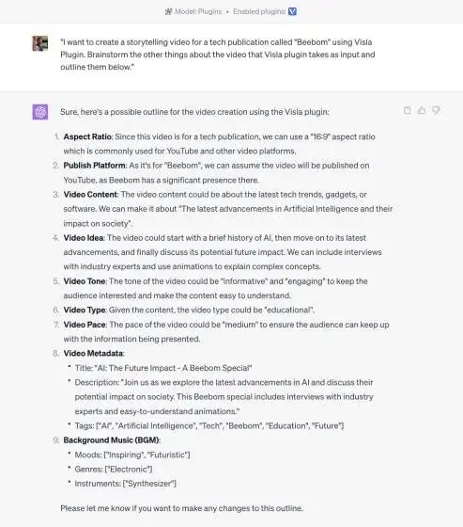Click the closing "Please let me know" sentence

coord(181,508)
